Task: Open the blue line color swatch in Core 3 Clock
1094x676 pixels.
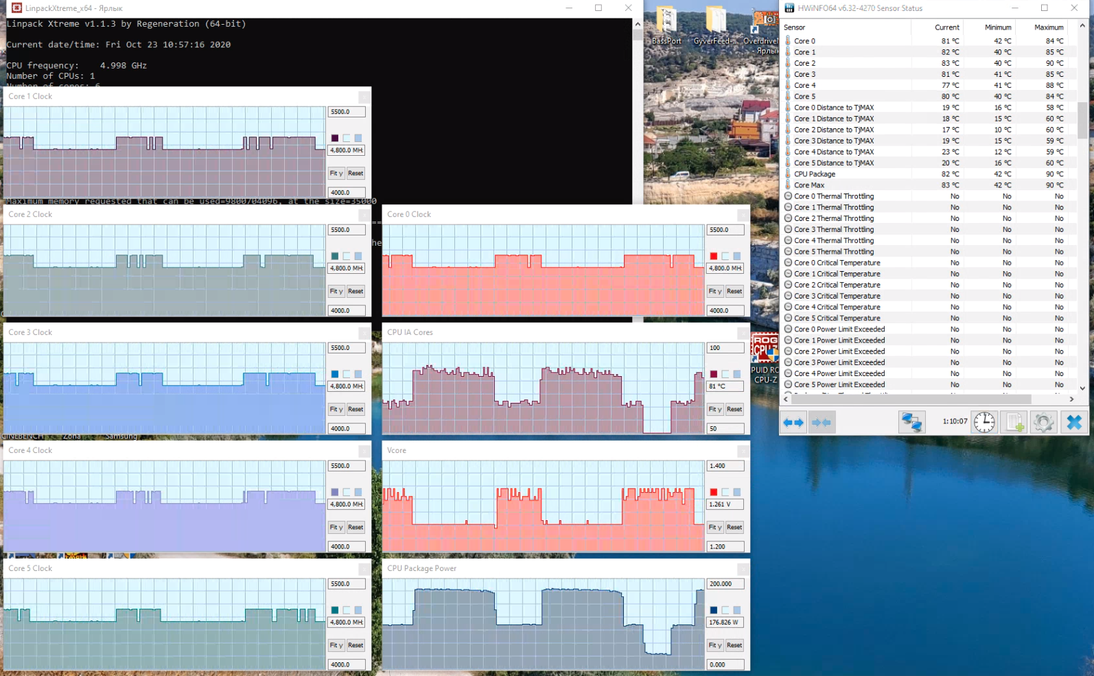Action: [x=335, y=375]
